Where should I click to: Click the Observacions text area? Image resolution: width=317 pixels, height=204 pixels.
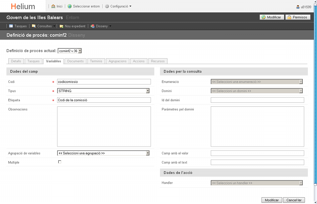[104, 127]
